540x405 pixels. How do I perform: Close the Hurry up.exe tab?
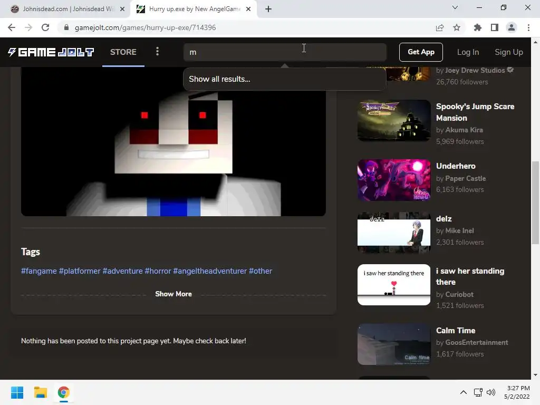point(248,9)
